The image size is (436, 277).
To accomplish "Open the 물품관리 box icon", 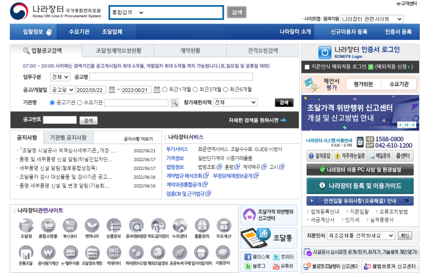I will click(x=202, y=225).
